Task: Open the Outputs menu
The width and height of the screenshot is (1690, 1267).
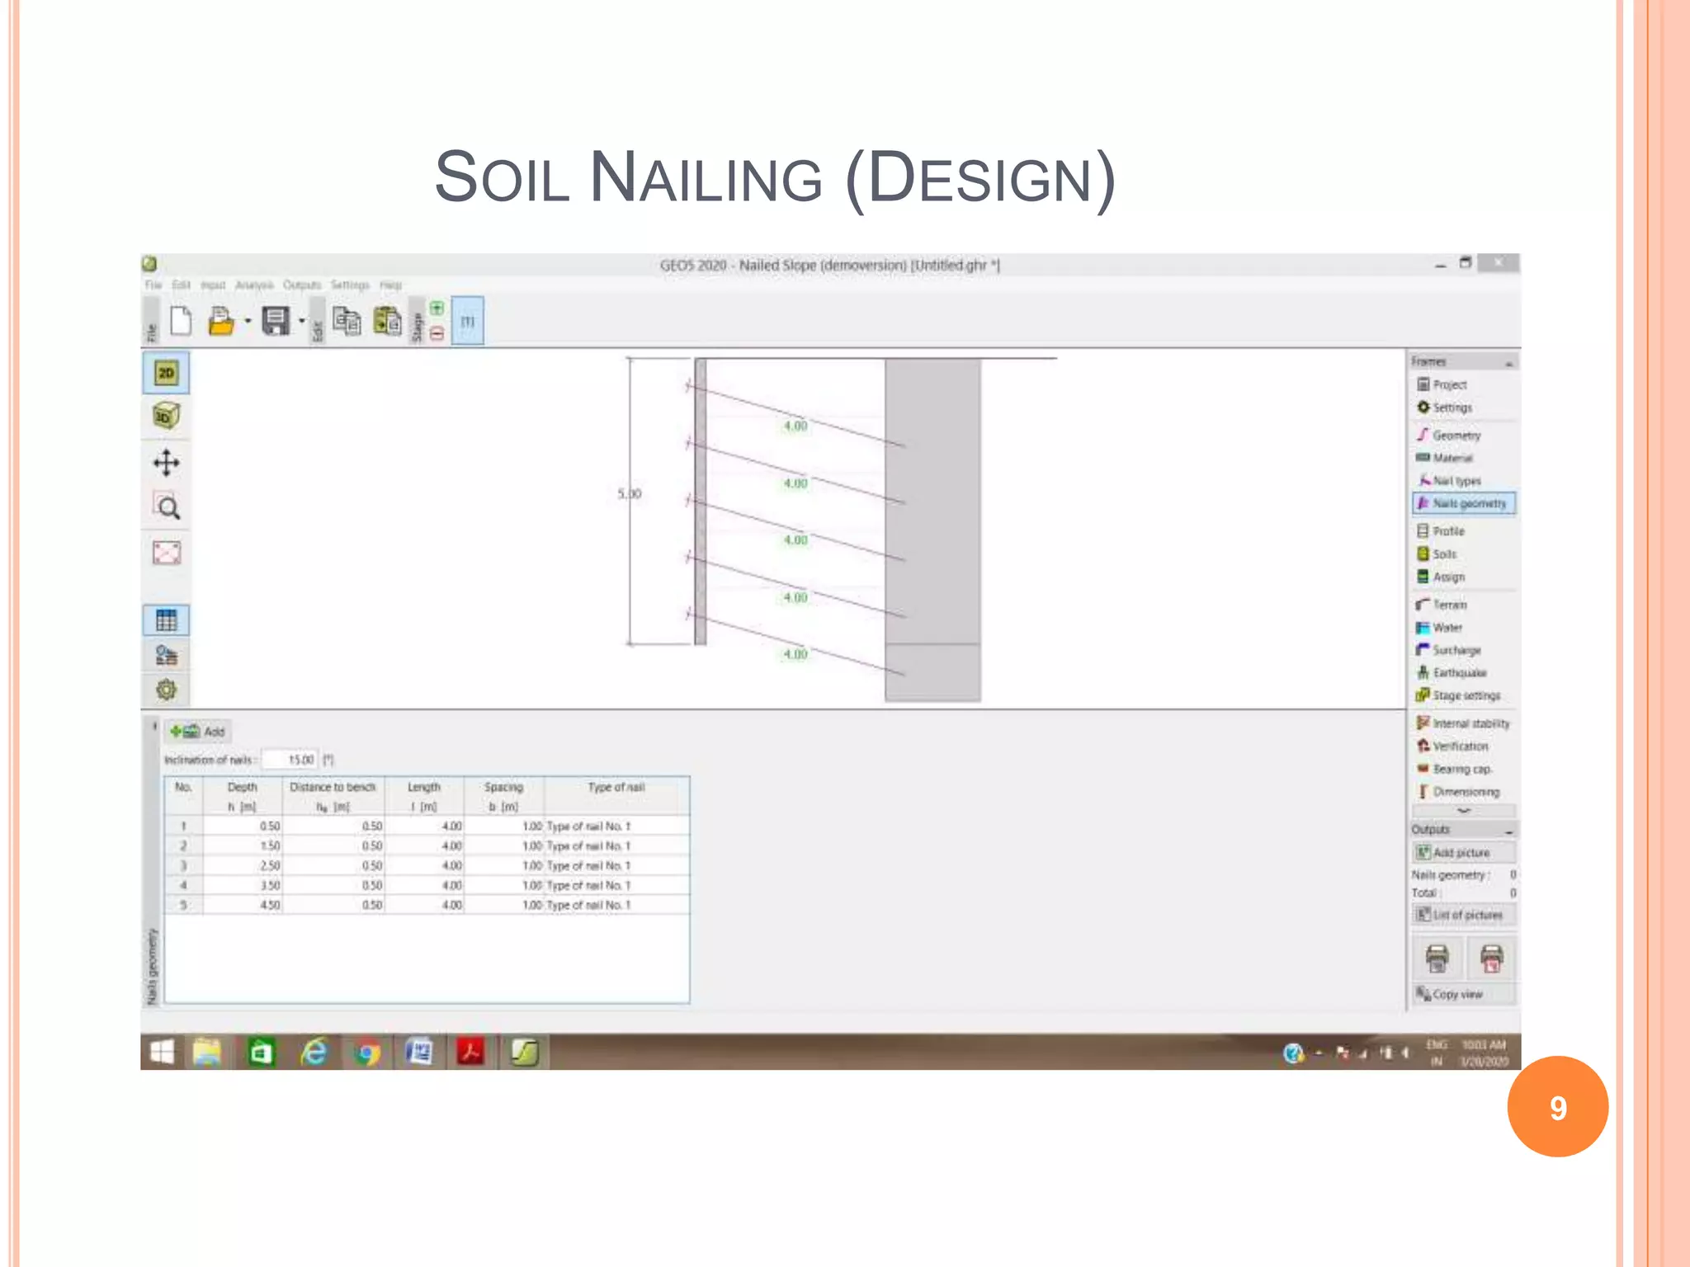Action: pyautogui.click(x=301, y=285)
